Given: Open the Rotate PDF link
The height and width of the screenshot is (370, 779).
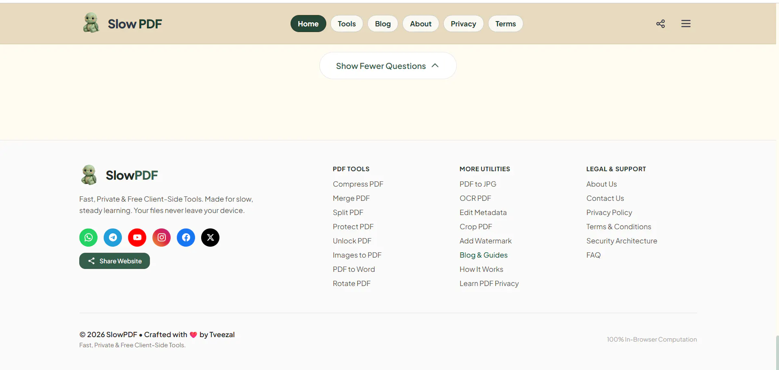Looking at the screenshot, I should point(352,284).
